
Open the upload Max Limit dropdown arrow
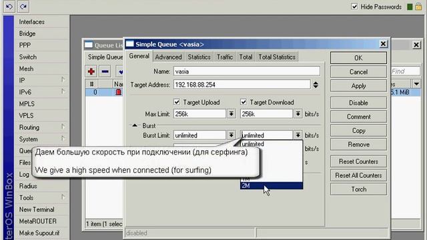pos(232,114)
